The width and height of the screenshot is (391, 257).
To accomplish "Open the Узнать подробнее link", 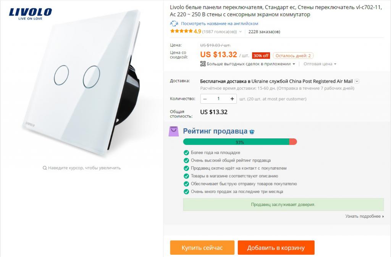I will click(364, 216).
